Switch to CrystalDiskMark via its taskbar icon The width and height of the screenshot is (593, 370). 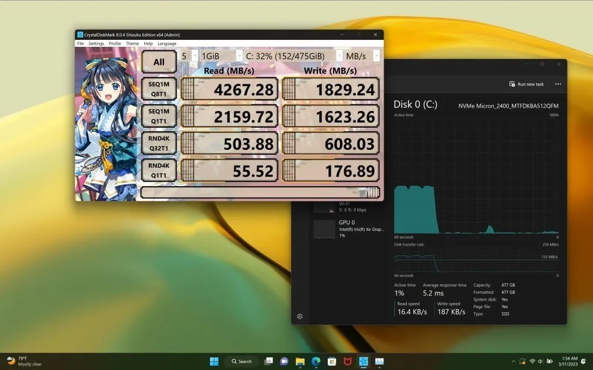click(364, 361)
